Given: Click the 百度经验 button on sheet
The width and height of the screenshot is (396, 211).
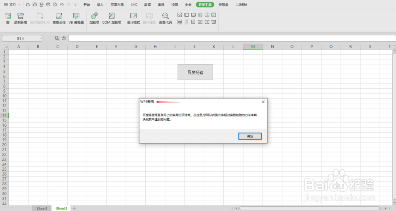Looking at the screenshot, I should click(195, 72).
